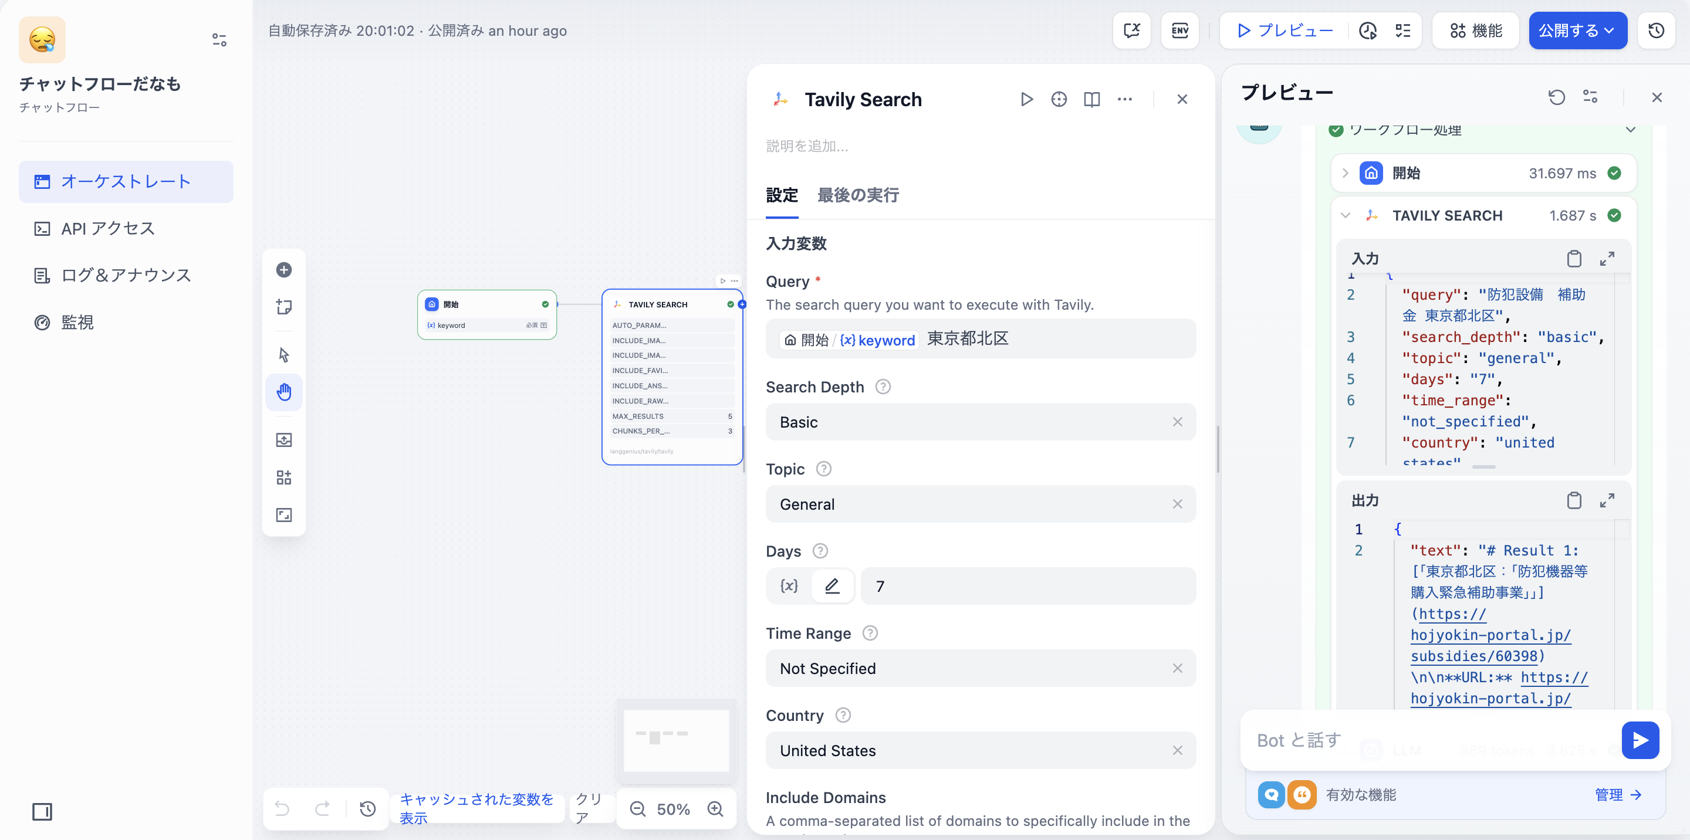Open the 50% zoom level menu

[x=674, y=809]
